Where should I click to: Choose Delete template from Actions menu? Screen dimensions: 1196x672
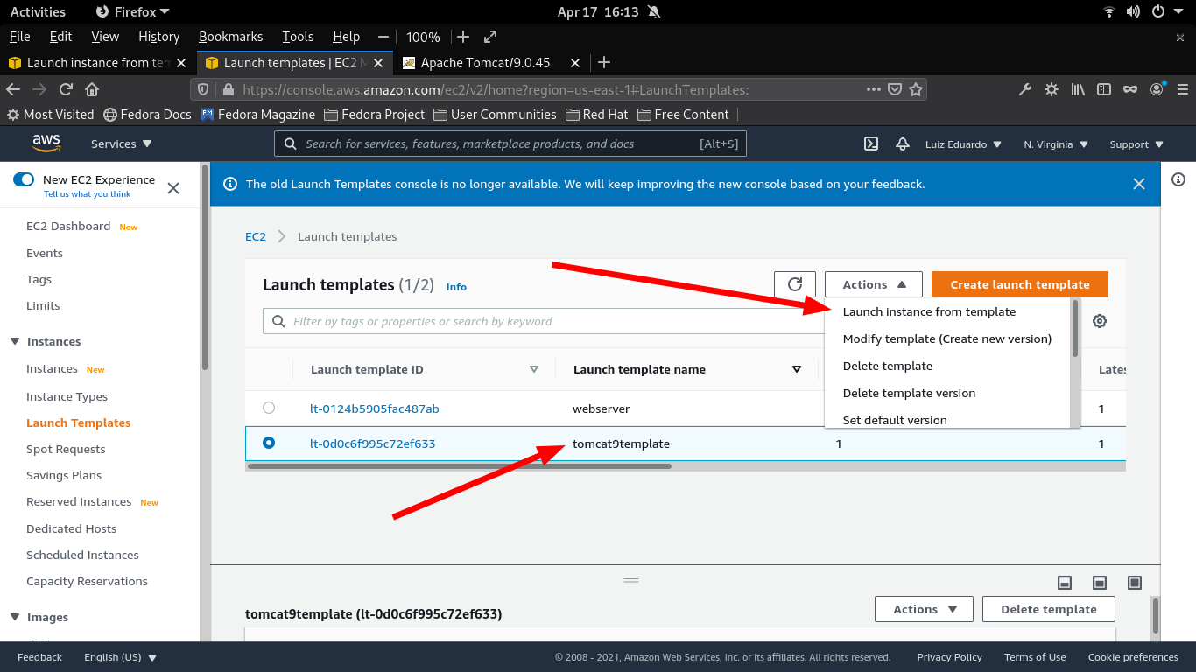tap(888, 366)
